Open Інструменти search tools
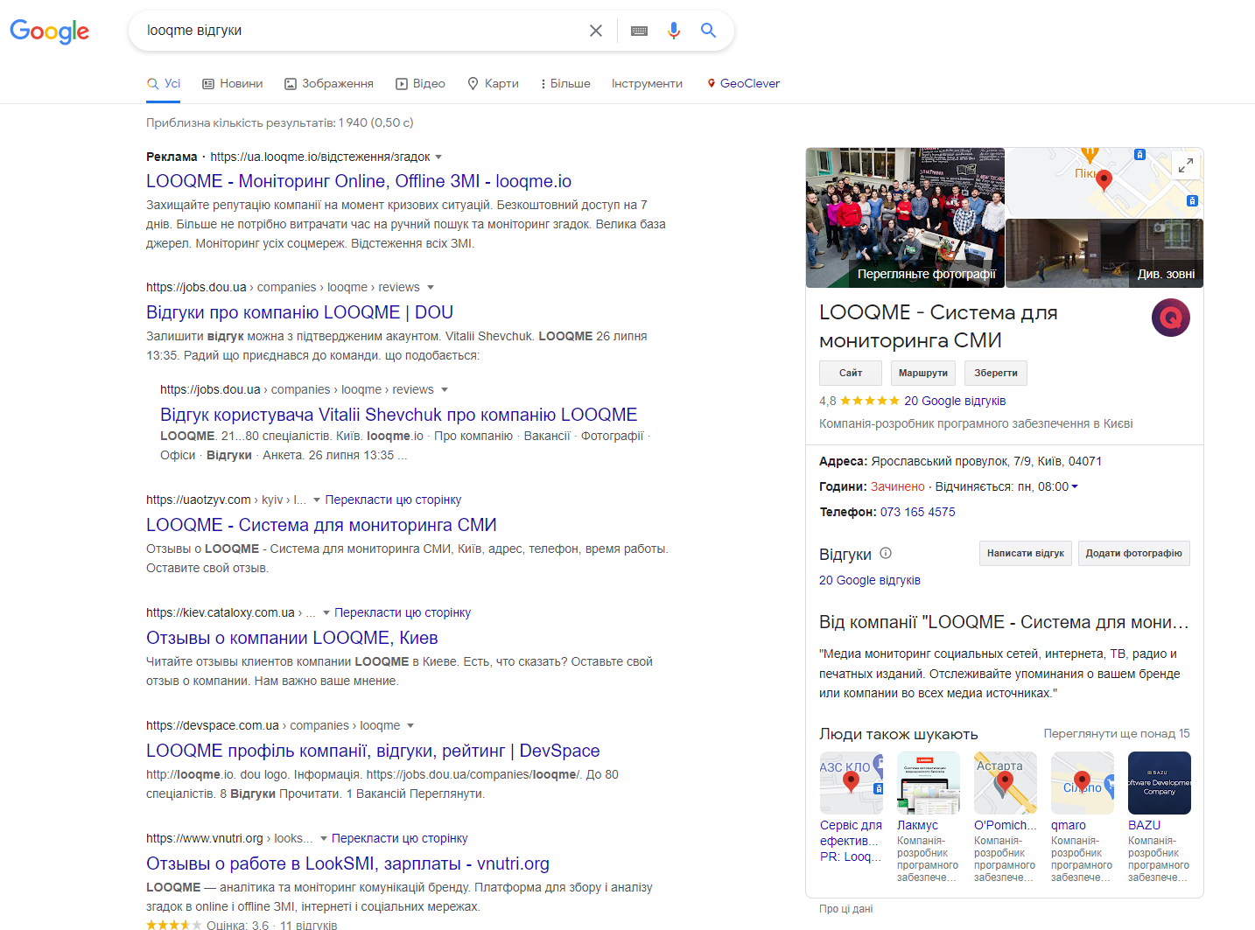The image size is (1255, 930). (647, 83)
